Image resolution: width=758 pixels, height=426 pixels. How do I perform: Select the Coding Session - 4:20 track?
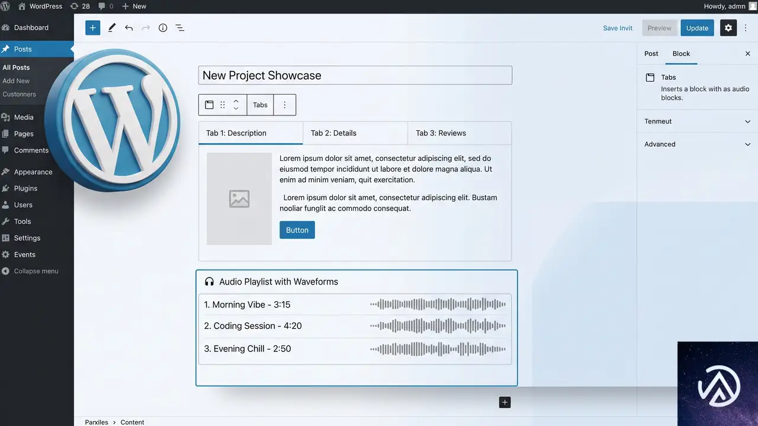pos(253,326)
